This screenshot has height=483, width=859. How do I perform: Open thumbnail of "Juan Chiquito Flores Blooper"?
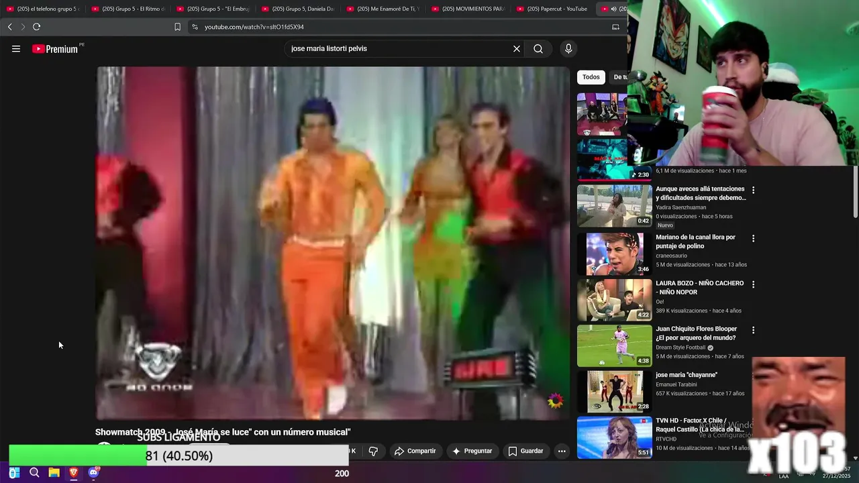click(614, 346)
